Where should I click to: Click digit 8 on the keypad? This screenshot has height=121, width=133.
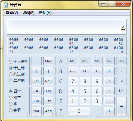(x=85, y=81)
